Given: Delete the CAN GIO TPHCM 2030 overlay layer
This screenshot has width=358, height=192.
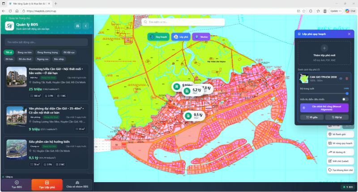Looking at the screenshot, I should pyautogui.click(x=346, y=79).
